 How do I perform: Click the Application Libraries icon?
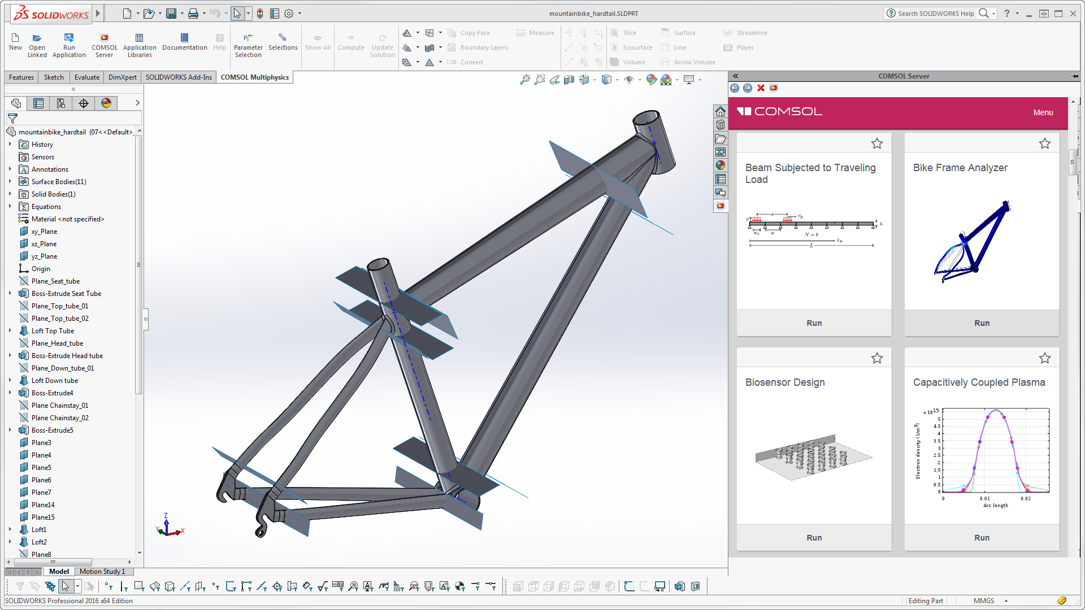point(140,44)
